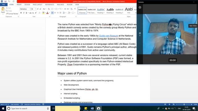Click the Redo icon in the Quick Access Toolbar
Image resolution: width=198 pixels, height=111 pixels.
coord(13,1)
